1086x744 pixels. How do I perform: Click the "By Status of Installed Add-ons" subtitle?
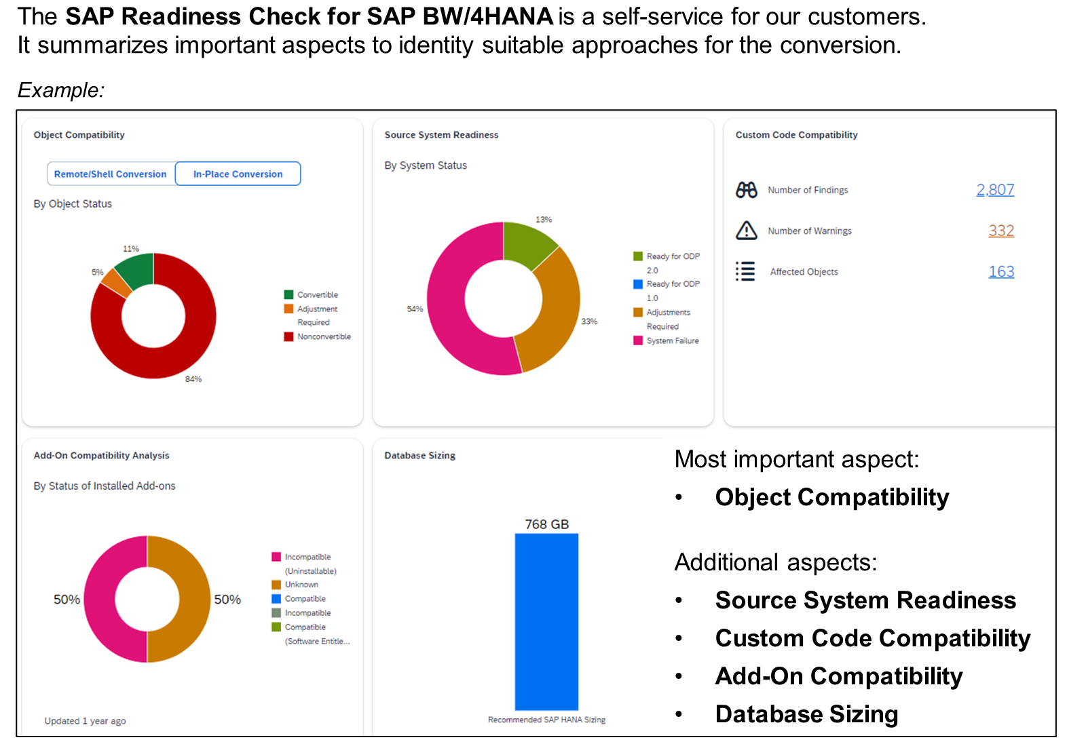tap(105, 486)
